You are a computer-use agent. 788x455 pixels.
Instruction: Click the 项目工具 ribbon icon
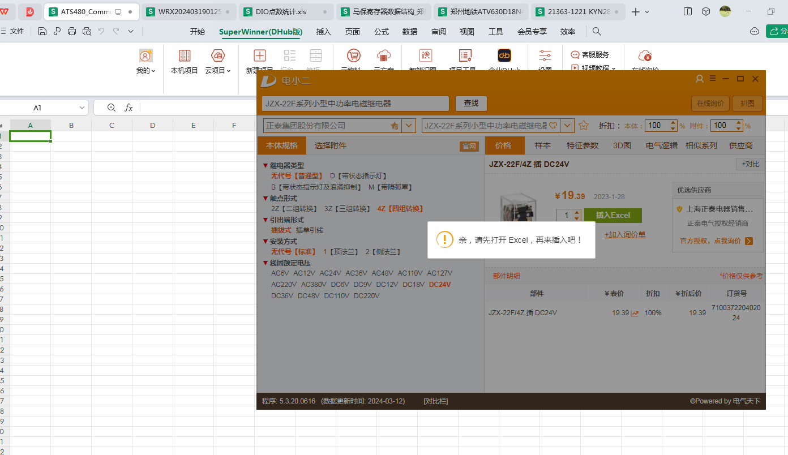465,55
